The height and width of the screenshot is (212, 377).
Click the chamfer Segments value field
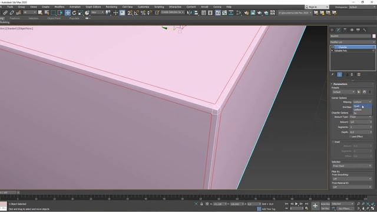click(x=359, y=127)
